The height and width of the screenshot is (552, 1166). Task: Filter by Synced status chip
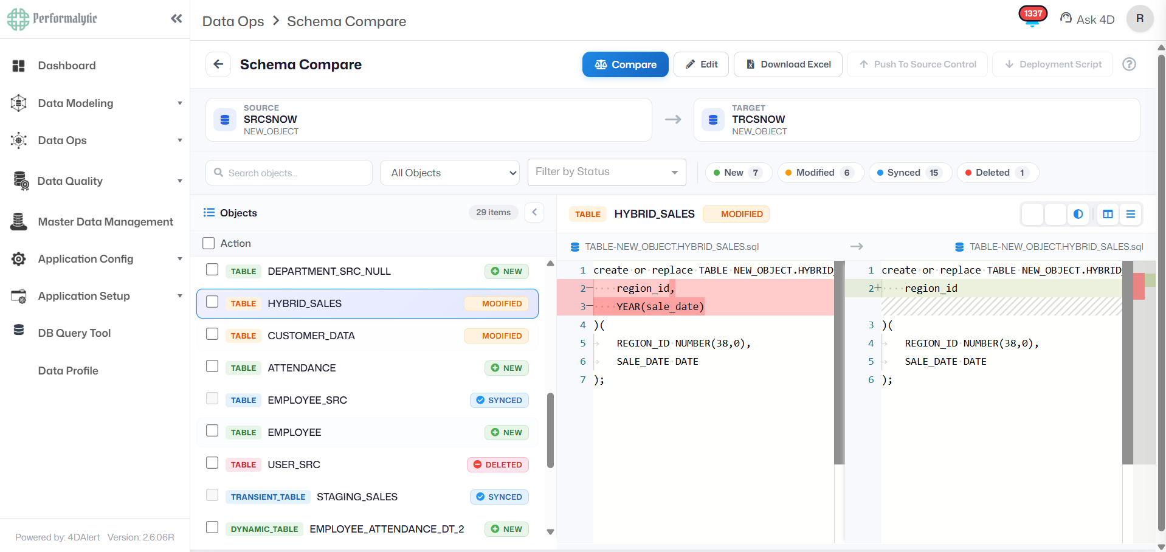[x=910, y=173]
